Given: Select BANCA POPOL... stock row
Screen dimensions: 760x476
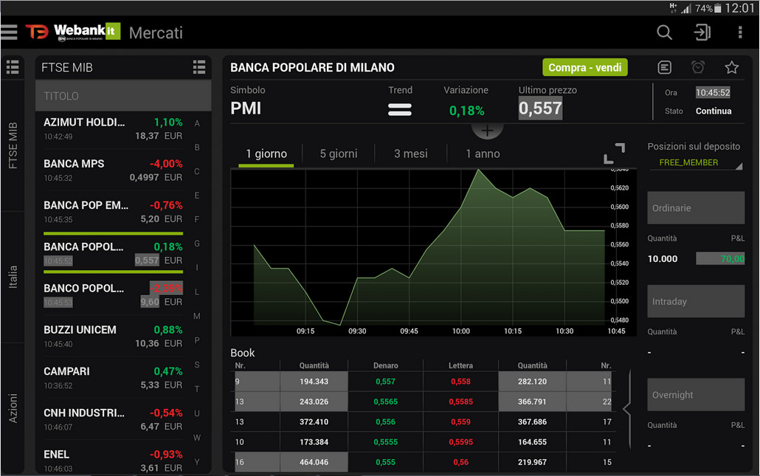Looking at the screenshot, I should tap(114, 253).
